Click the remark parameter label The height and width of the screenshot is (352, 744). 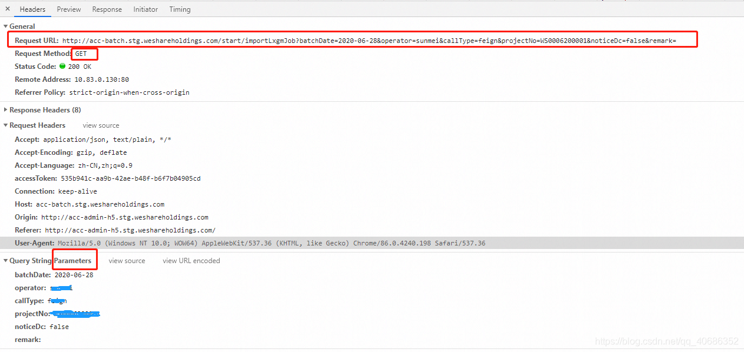click(28, 340)
